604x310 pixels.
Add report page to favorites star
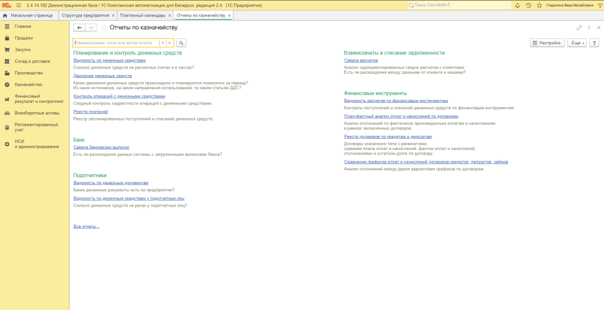pos(104,27)
